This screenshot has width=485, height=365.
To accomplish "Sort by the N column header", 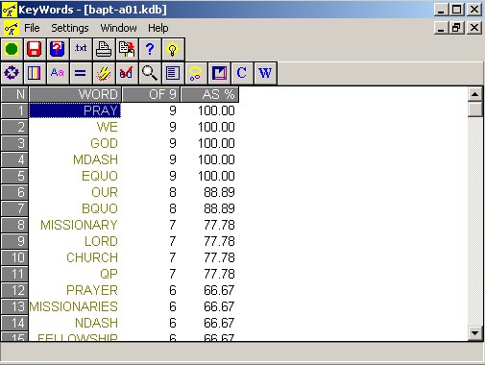I will [14, 94].
